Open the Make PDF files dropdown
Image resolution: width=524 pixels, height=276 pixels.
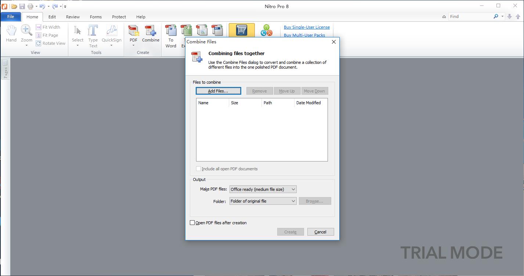[263, 189]
